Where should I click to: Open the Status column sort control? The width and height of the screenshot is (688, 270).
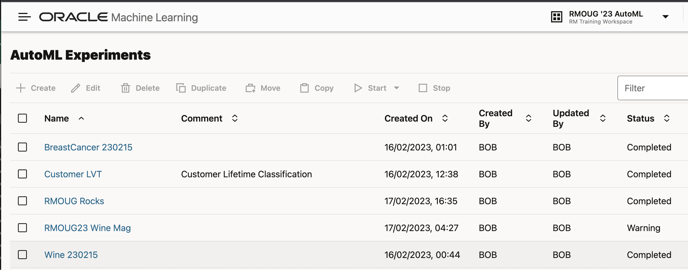(x=666, y=118)
